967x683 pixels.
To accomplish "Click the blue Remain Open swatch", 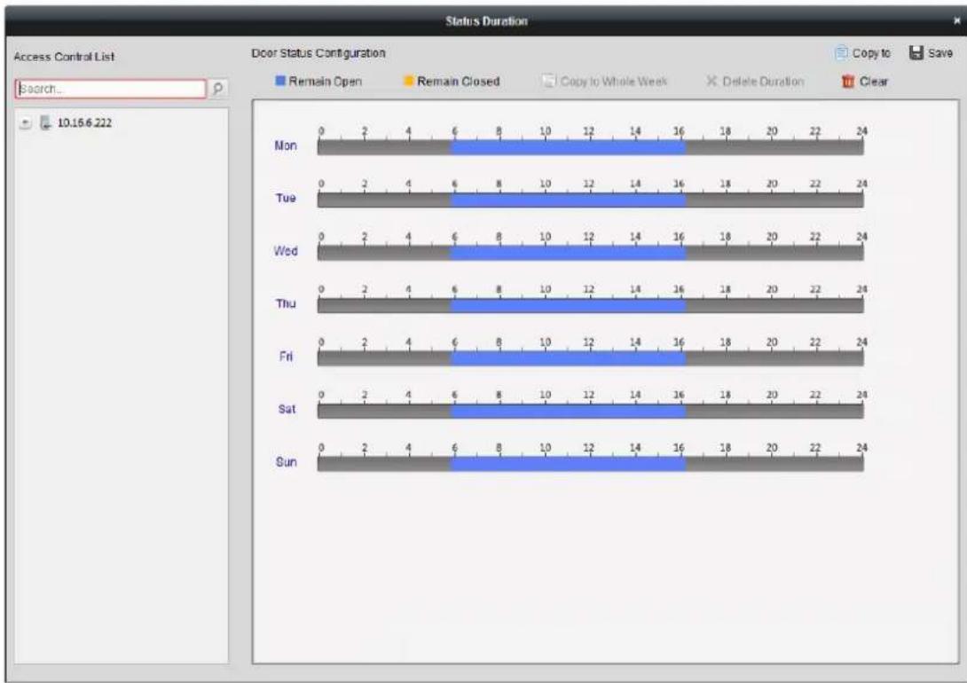I will (x=280, y=81).
